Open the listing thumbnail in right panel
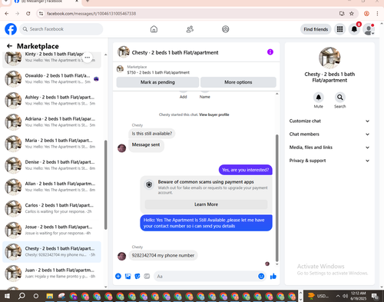Image resolution: width=384 pixels, height=302 pixels. pos(329,58)
